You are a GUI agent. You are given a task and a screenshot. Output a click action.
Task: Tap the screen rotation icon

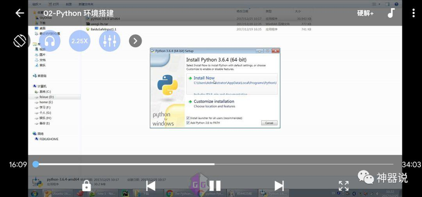[x=20, y=41]
